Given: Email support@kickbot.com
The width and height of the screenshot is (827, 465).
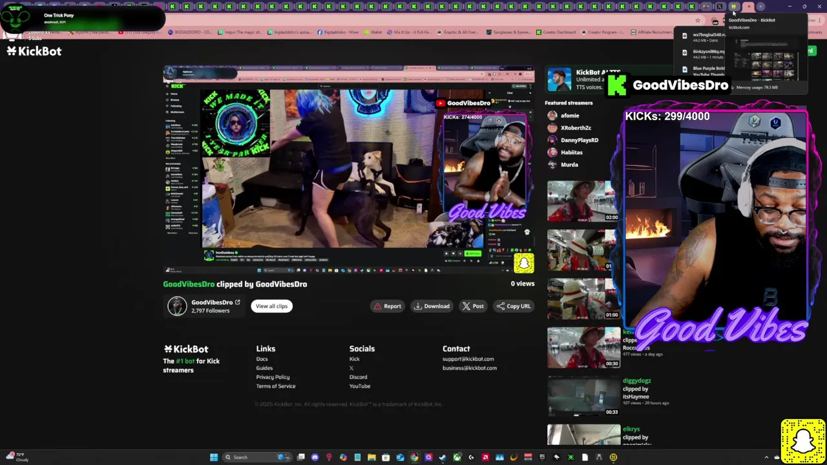Looking at the screenshot, I should click(x=468, y=359).
